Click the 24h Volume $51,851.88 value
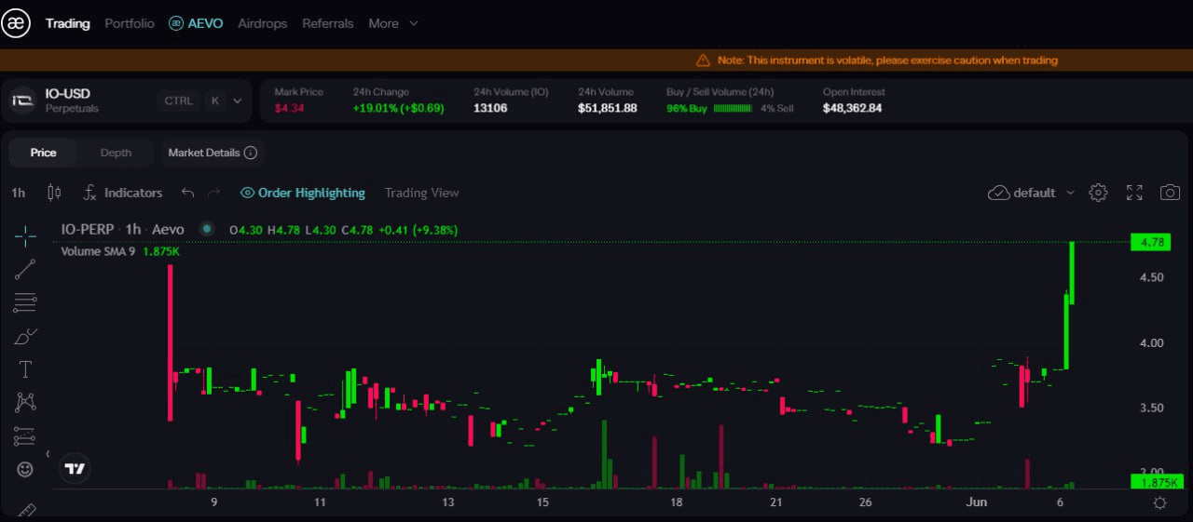The image size is (1193, 522). pyautogui.click(x=608, y=108)
